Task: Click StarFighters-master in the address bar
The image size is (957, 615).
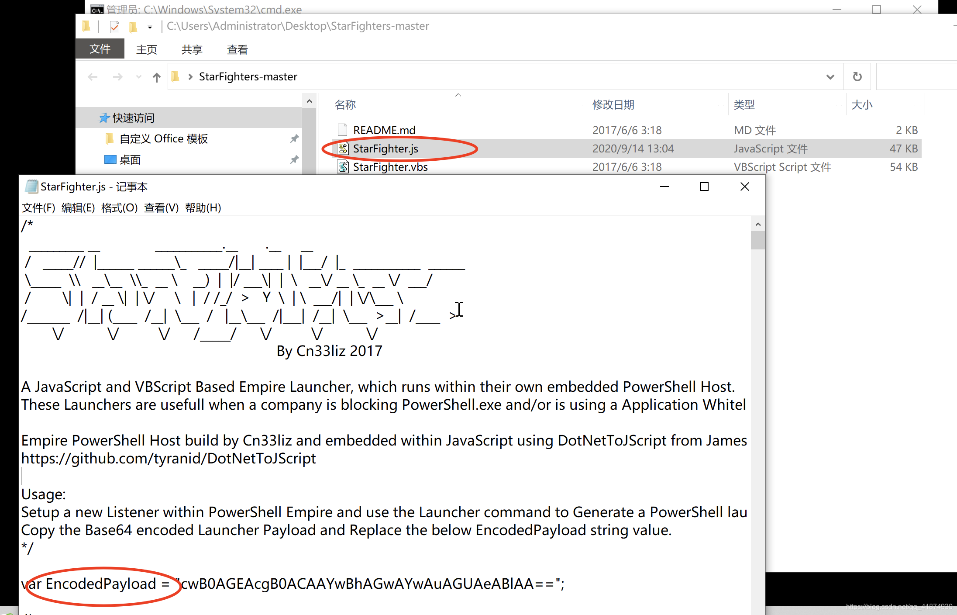Action: pyautogui.click(x=248, y=76)
